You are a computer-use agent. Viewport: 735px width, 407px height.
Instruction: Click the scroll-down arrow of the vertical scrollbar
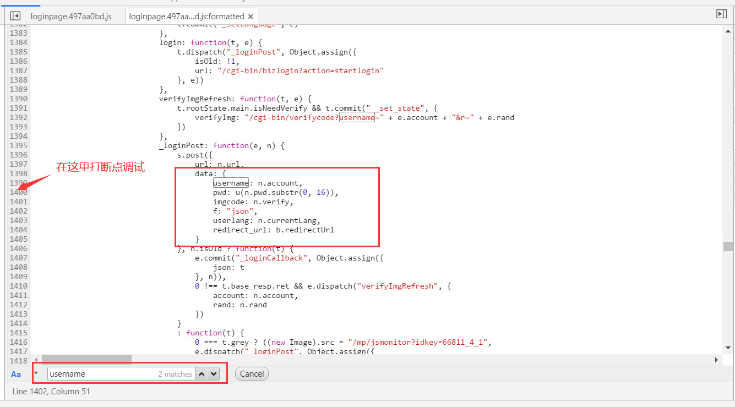coord(728,348)
